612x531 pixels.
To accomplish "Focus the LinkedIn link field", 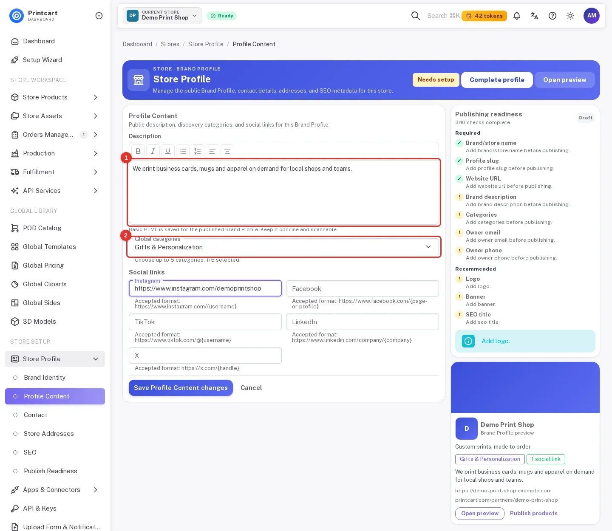I will 363,322.
